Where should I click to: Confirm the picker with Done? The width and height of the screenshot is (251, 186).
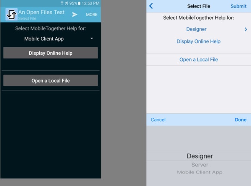[x=241, y=120]
